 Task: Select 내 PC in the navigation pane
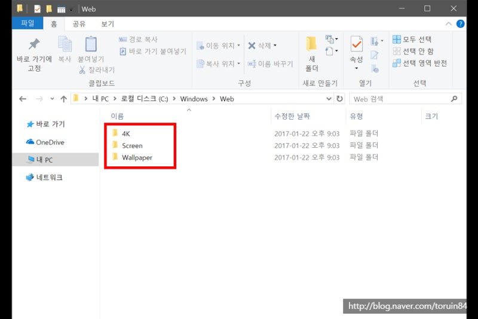(x=56, y=160)
